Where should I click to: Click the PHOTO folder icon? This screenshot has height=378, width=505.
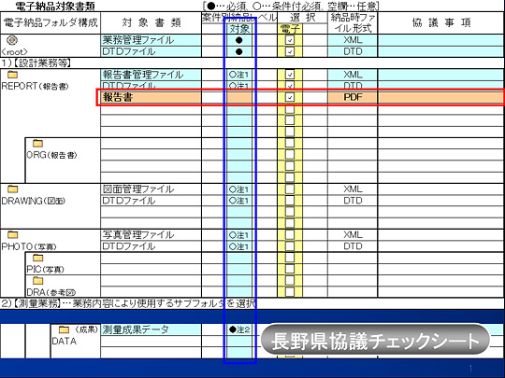coord(12,234)
